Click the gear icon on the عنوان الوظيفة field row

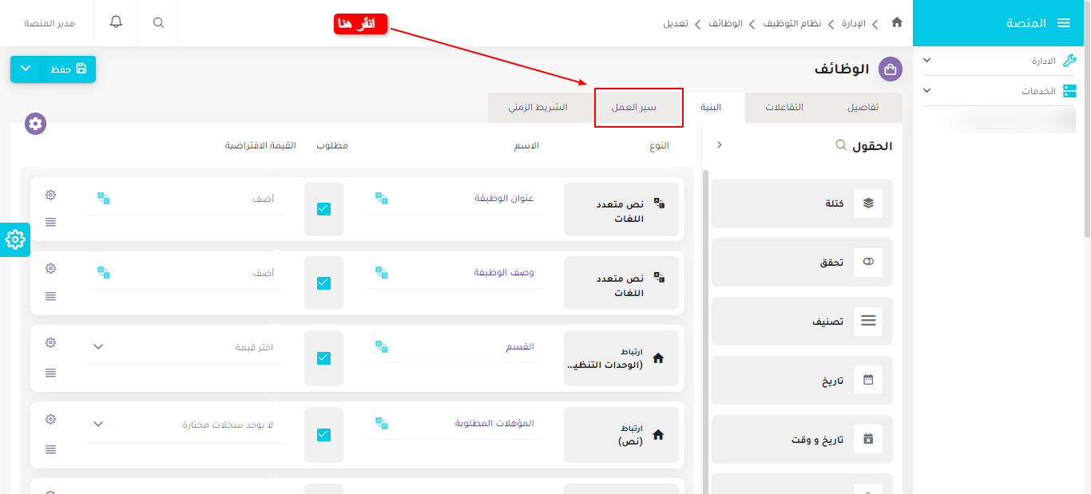coord(50,194)
